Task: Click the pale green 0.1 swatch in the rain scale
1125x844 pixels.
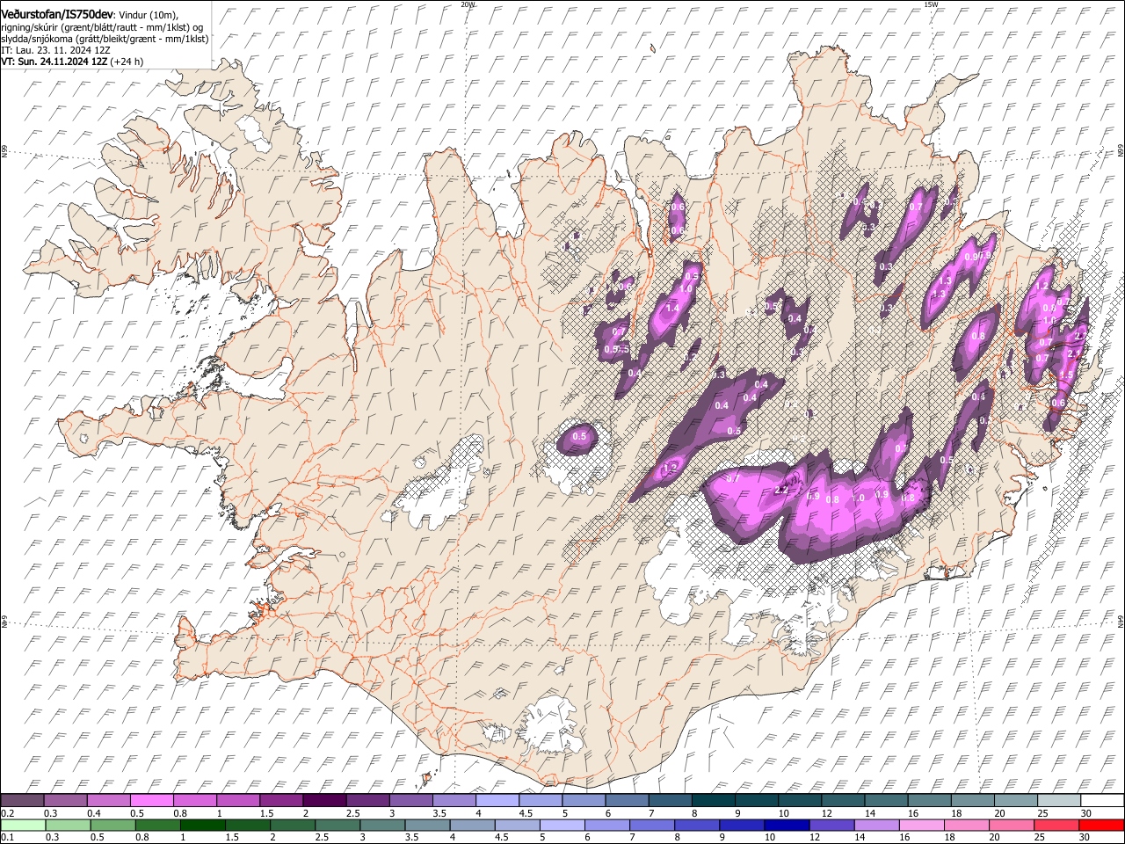Action: coord(23,825)
